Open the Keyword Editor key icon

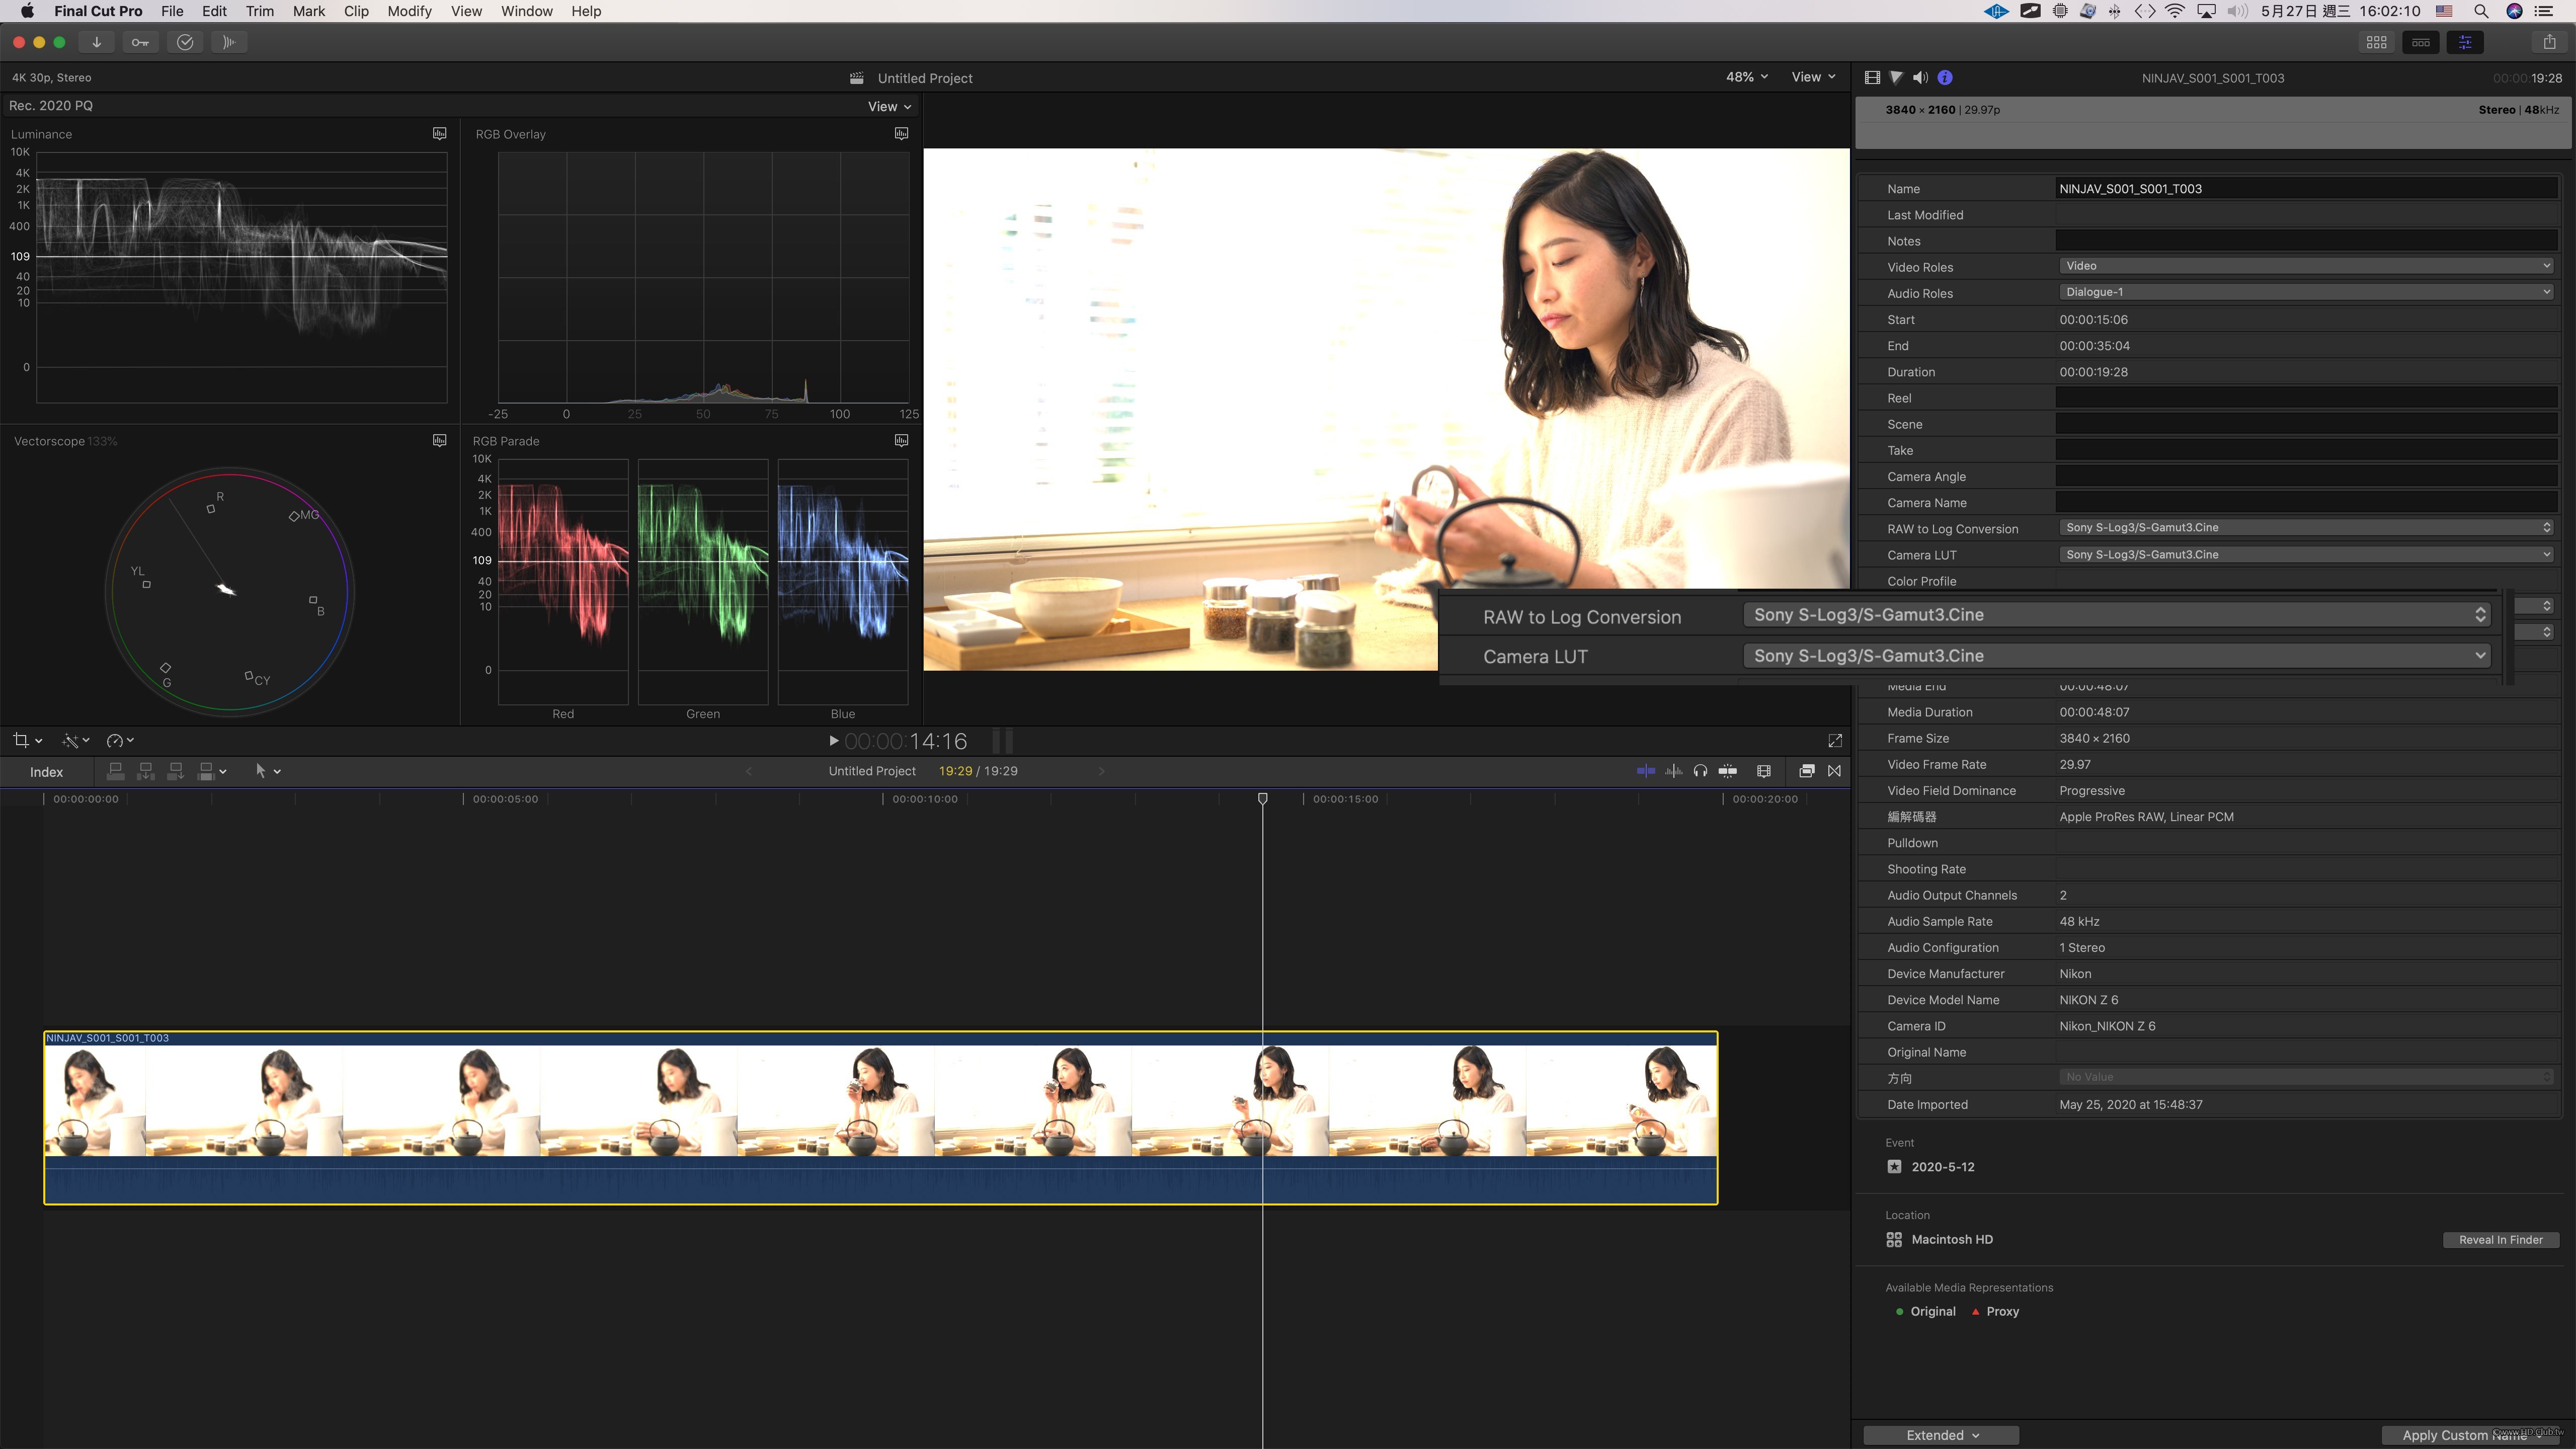point(140,42)
